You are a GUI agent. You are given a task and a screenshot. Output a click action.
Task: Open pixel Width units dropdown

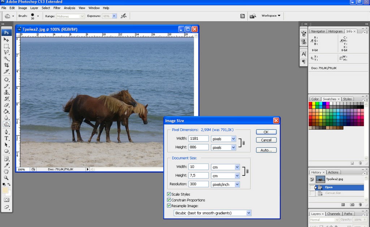[233, 139]
